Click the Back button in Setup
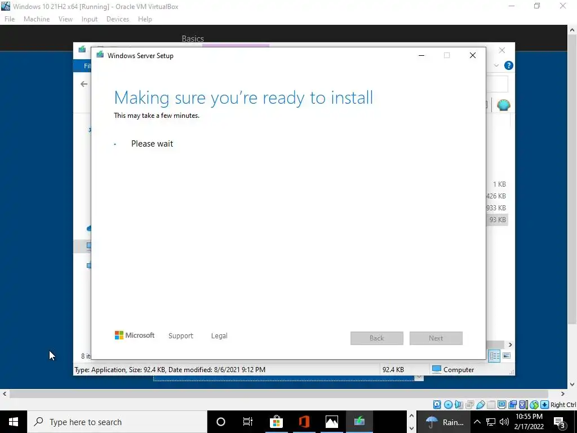Screen dimensions: 577x433 (377, 338)
